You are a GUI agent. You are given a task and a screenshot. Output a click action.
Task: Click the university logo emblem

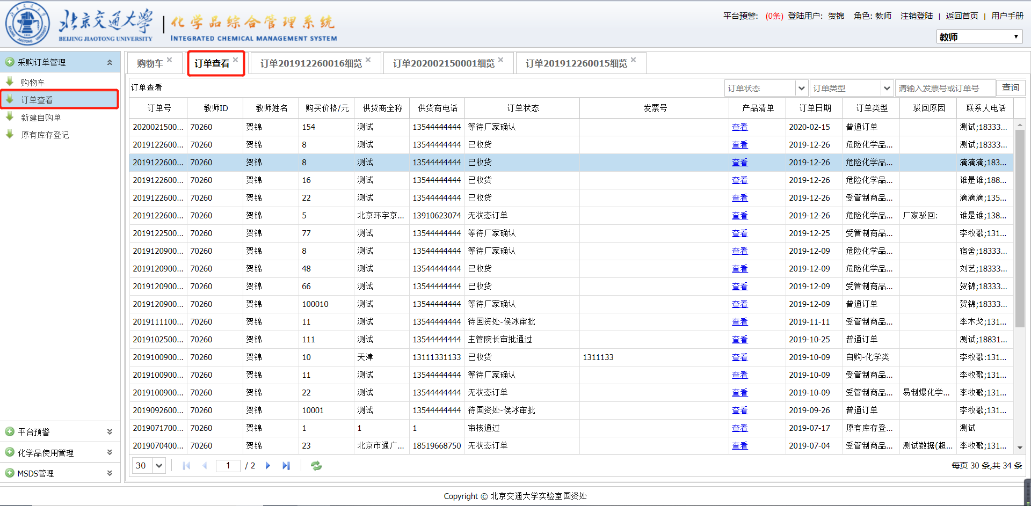pyautogui.click(x=27, y=24)
